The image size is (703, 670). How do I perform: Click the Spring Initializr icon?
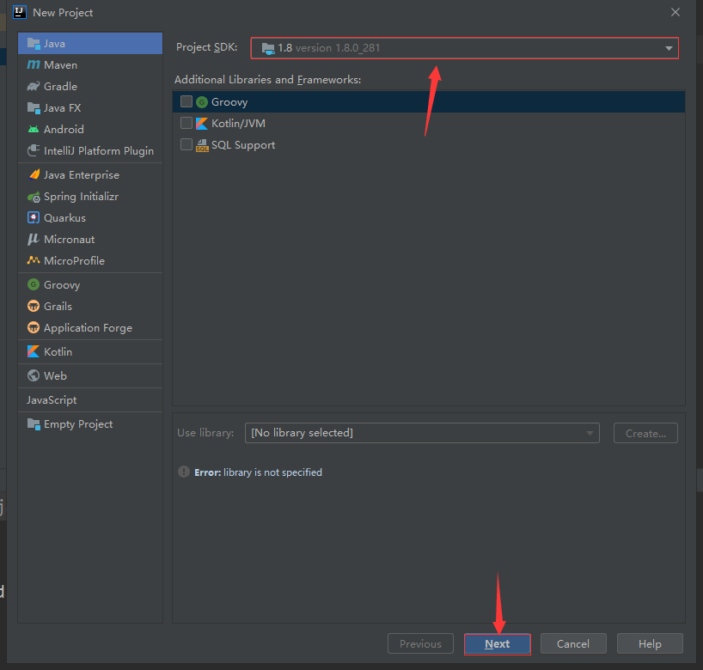(x=34, y=197)
